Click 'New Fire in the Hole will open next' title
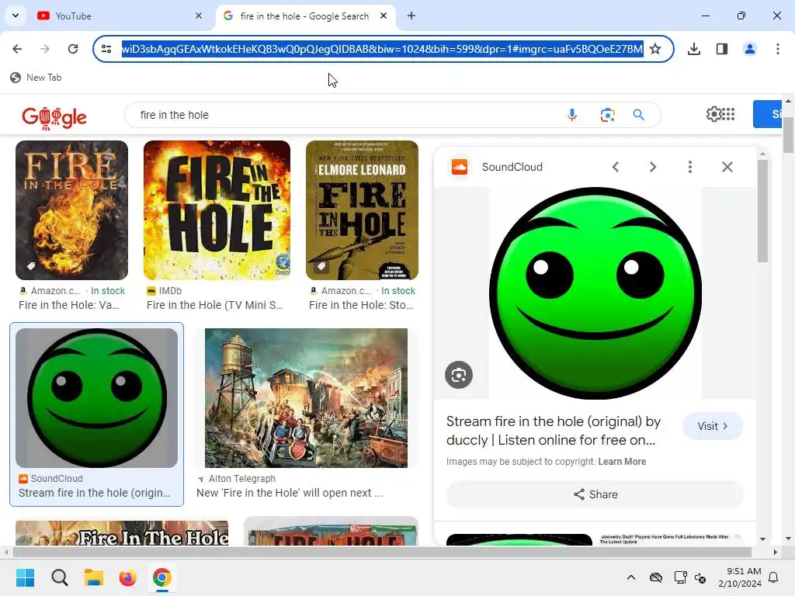 [290, 493]
